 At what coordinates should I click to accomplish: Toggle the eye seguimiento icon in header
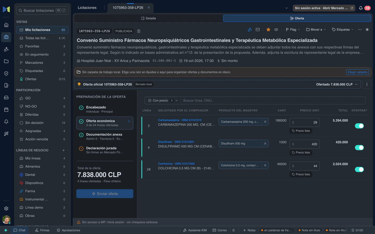coord(276,30)
